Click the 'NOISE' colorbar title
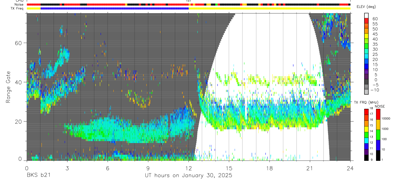 pos(380,106)
